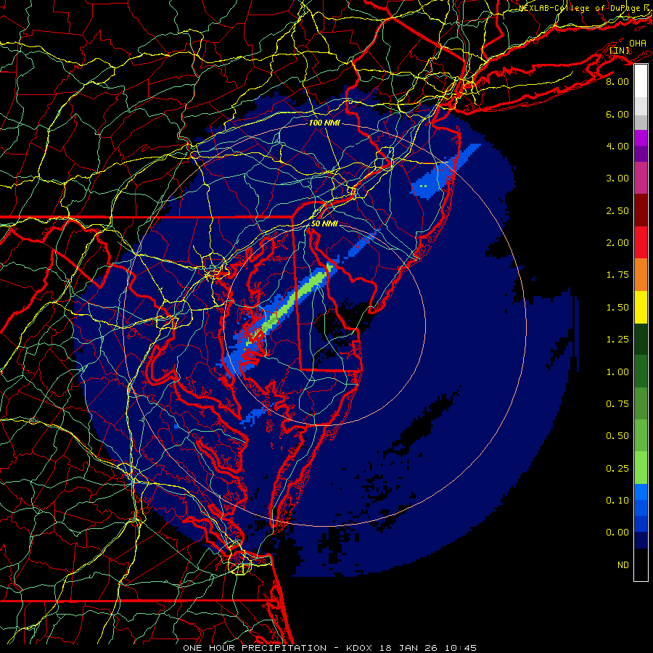Click the 0.25 legend value
The width and height of the screenshot is (653, 653).
(617, 469)
